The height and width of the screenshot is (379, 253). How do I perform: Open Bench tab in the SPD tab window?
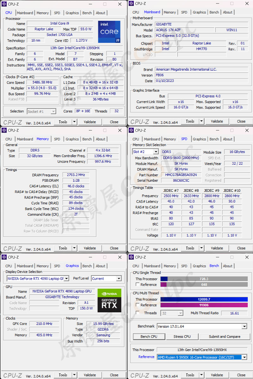pos(214,139)
